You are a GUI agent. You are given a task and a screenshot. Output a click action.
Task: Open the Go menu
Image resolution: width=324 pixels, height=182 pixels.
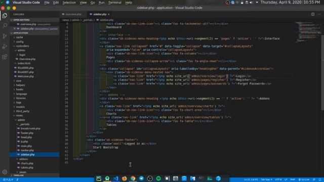93,3
